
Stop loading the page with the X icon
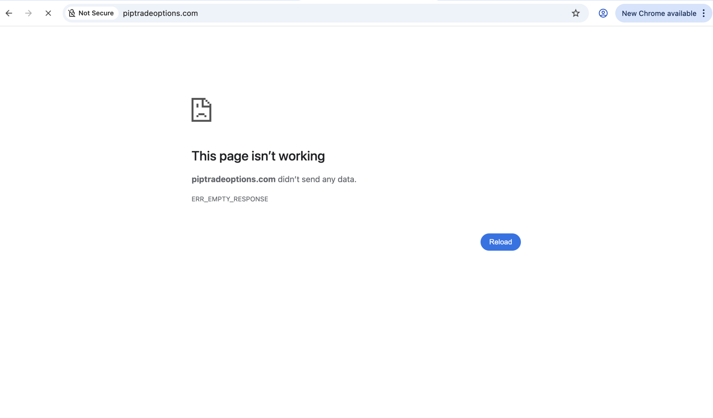click(x=48, y=13)
